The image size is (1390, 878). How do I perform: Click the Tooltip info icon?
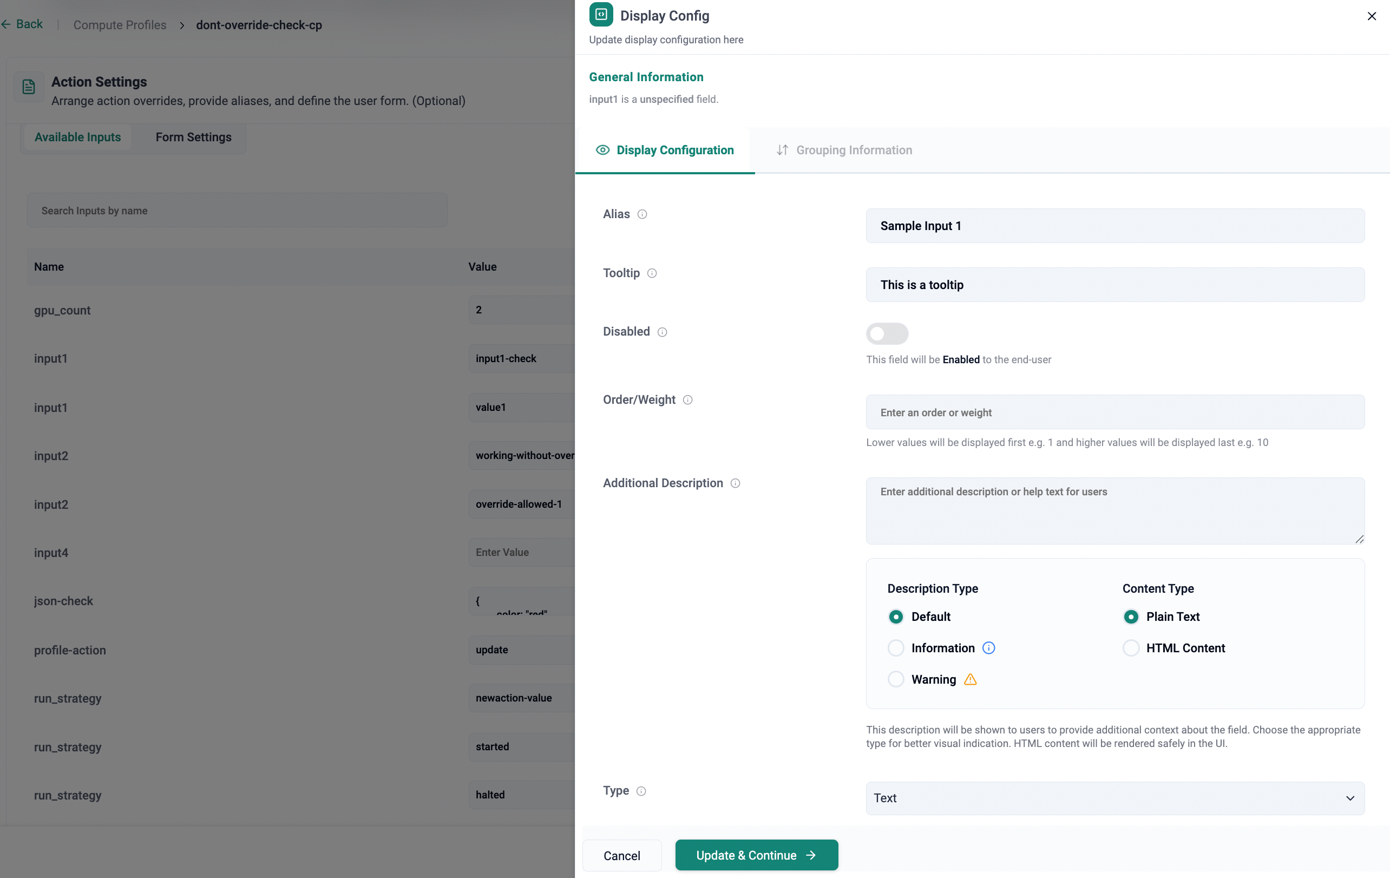652,273
